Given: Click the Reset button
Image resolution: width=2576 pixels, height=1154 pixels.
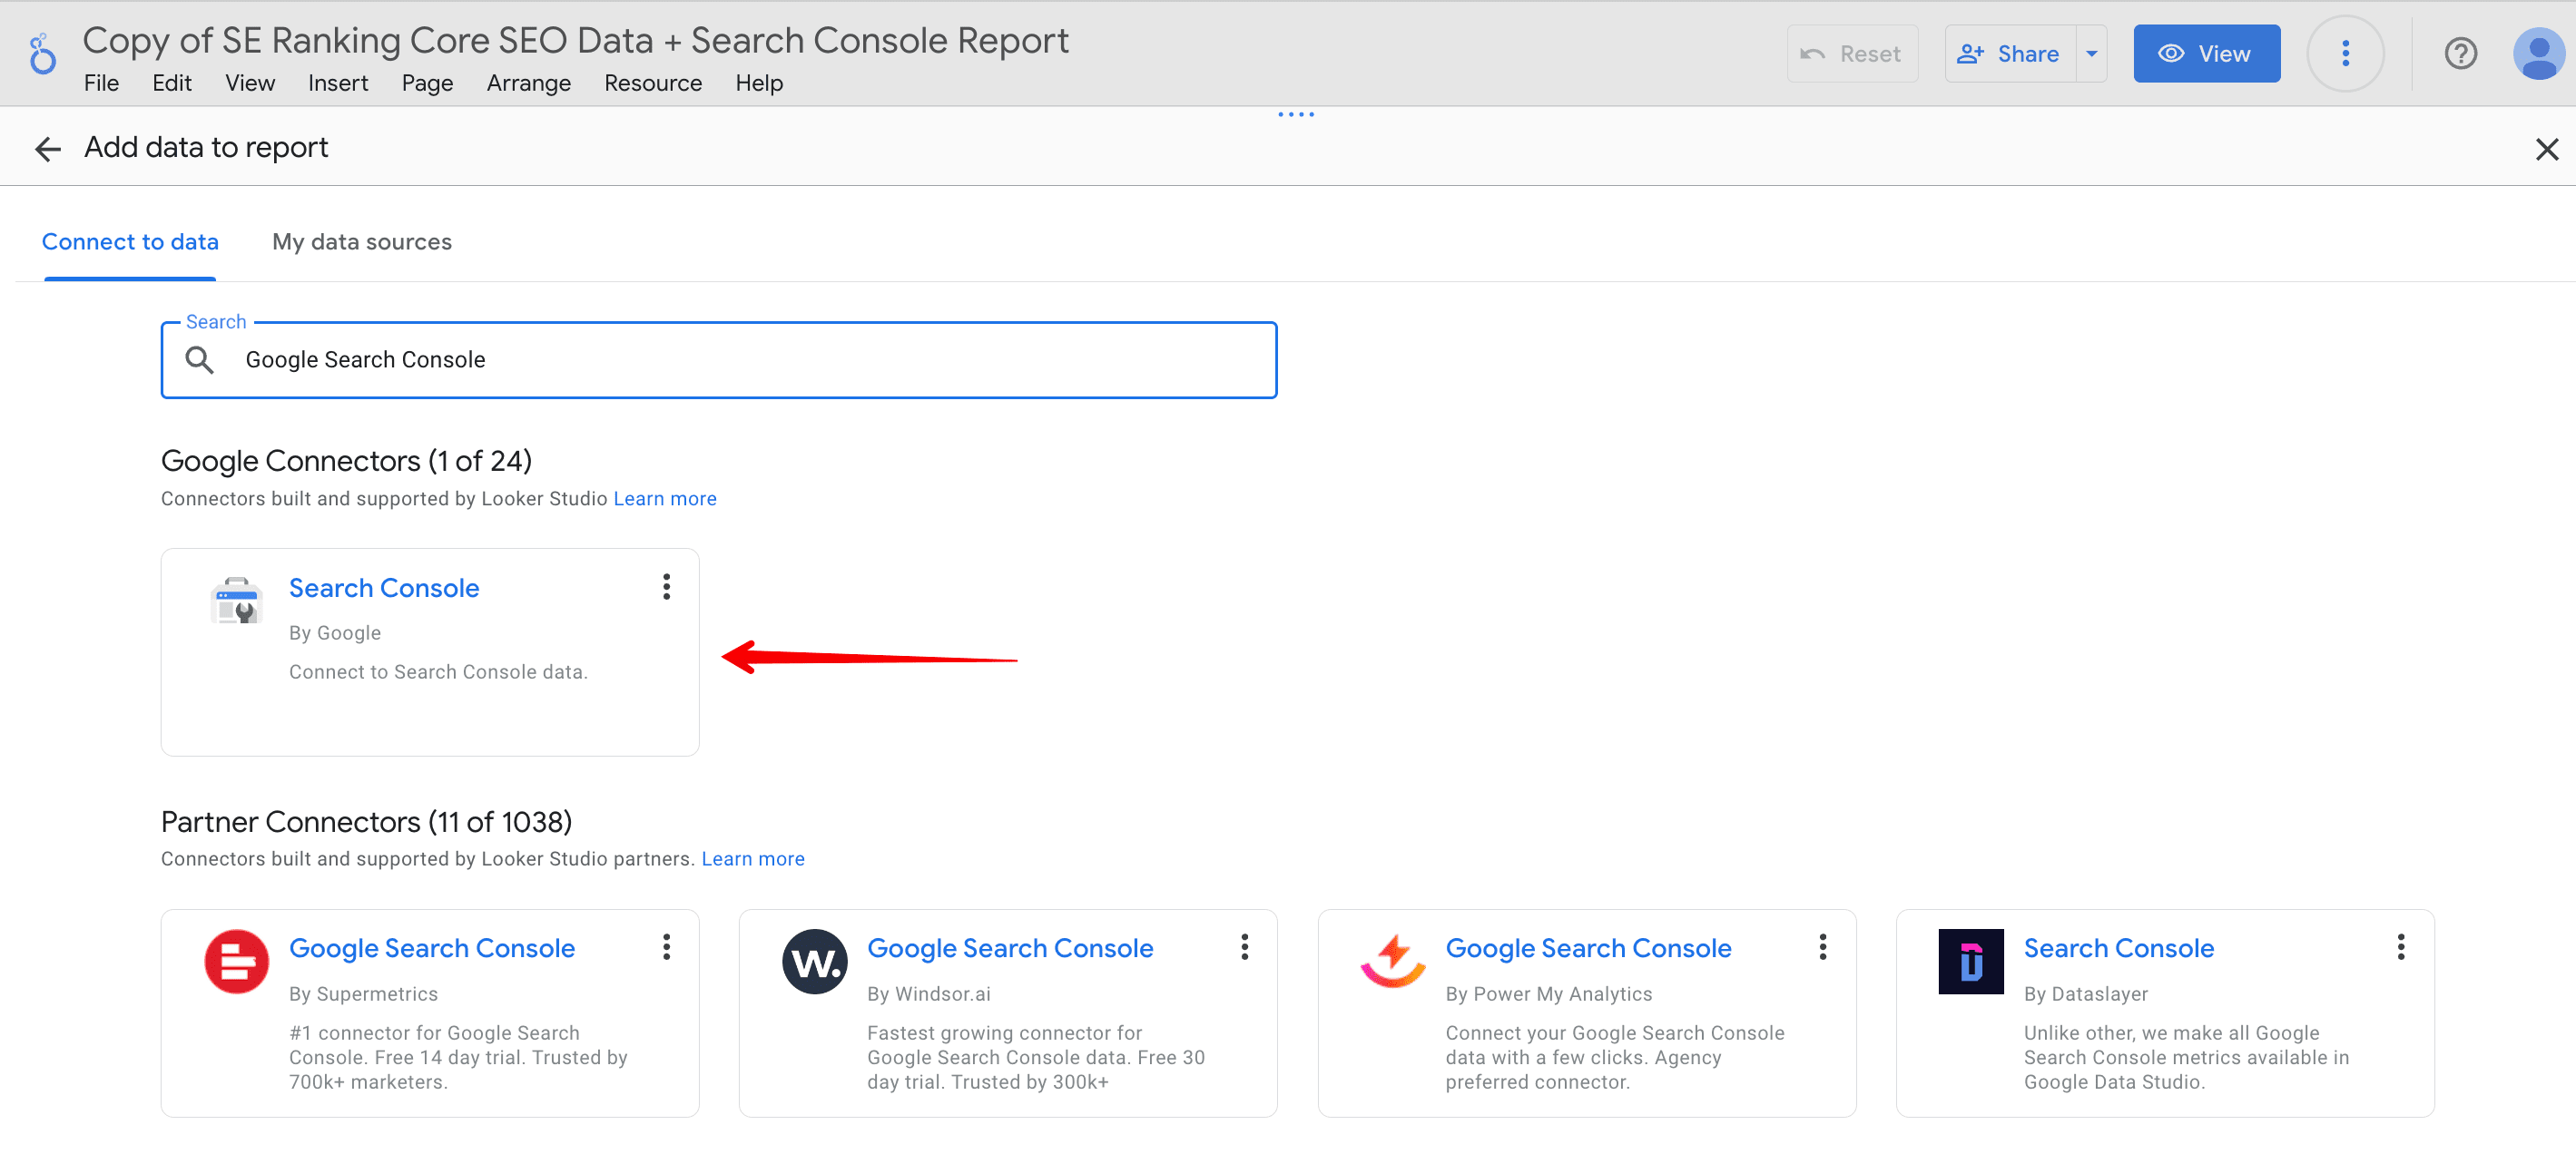Looking at the screenshot, I should (x=1852, y=54).
